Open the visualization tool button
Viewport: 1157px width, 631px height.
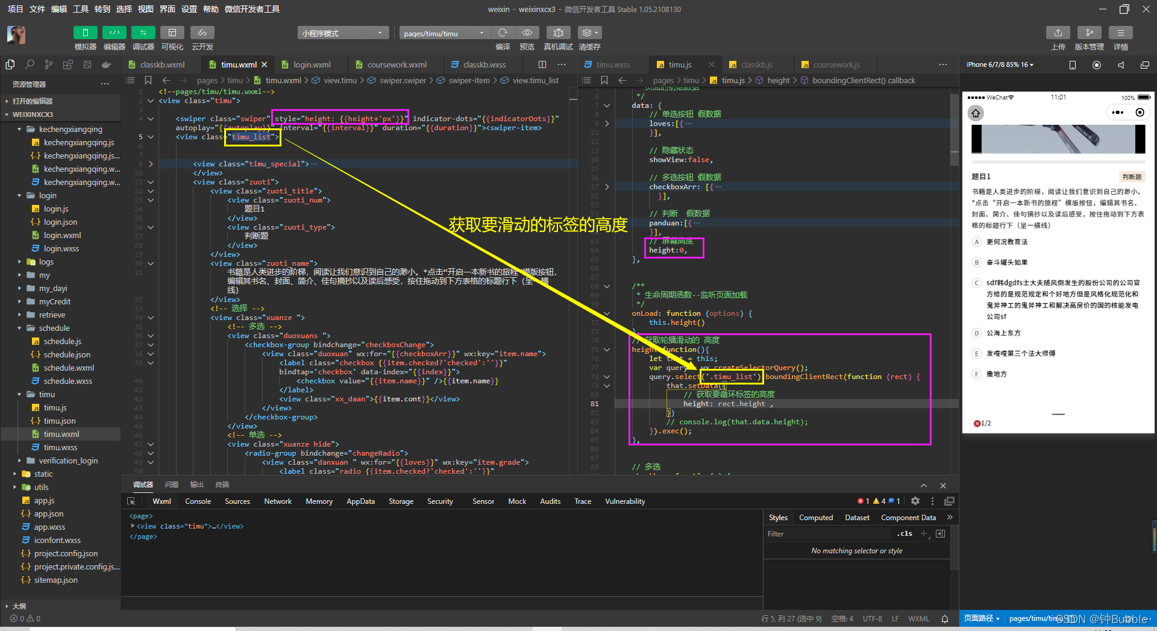coord(172,33)
